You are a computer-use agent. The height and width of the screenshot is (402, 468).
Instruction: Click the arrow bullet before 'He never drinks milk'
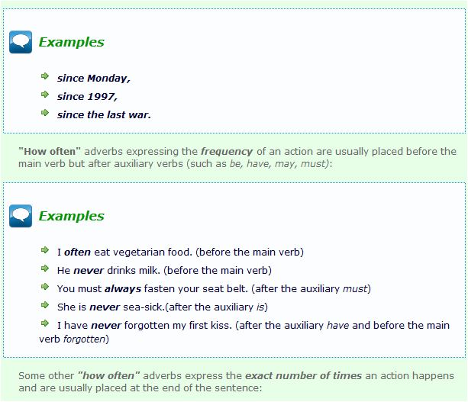[x=47, y=269]
